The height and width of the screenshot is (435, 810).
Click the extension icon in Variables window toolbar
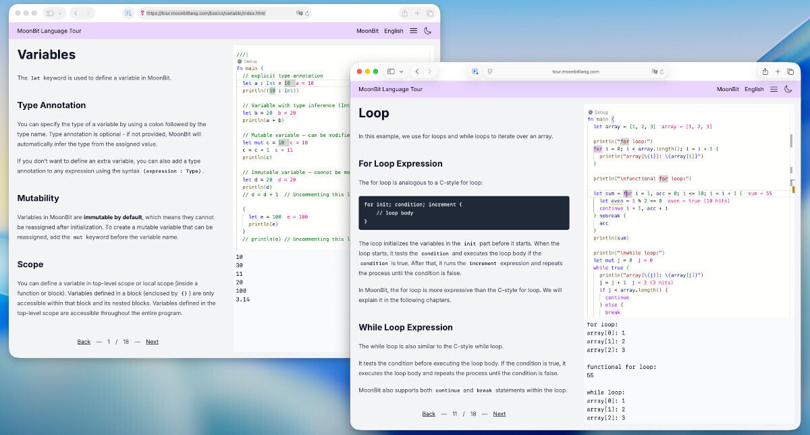pyautogui.click(x=128, y=13)
